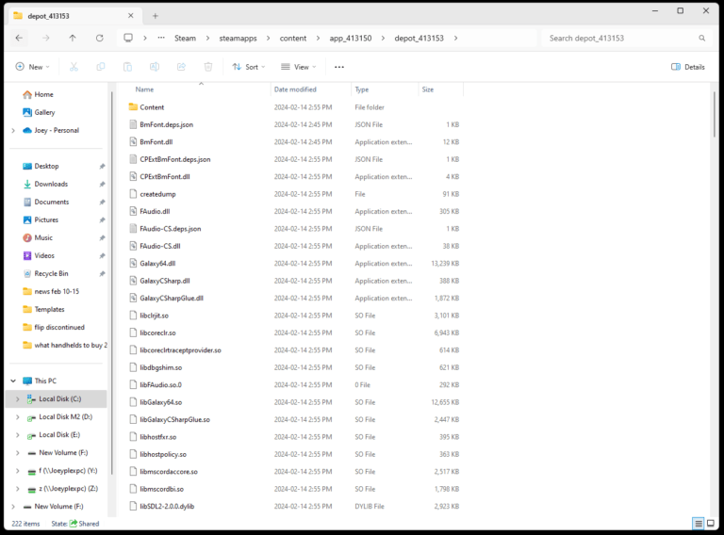Open a new tab with plus button
The image size is (724, 535).
pyautogui.click(x=156, y=15)
